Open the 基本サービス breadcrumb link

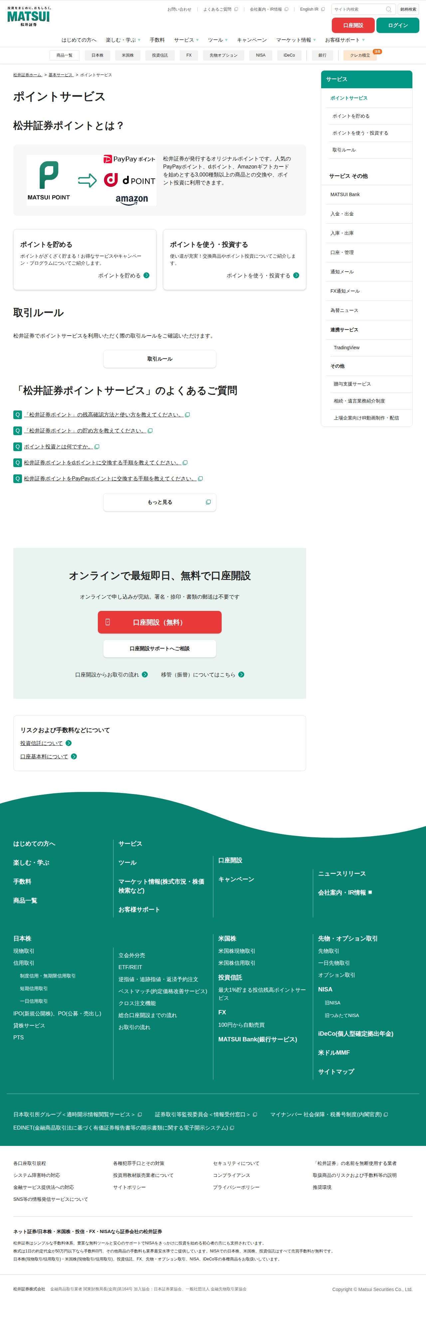61,75
